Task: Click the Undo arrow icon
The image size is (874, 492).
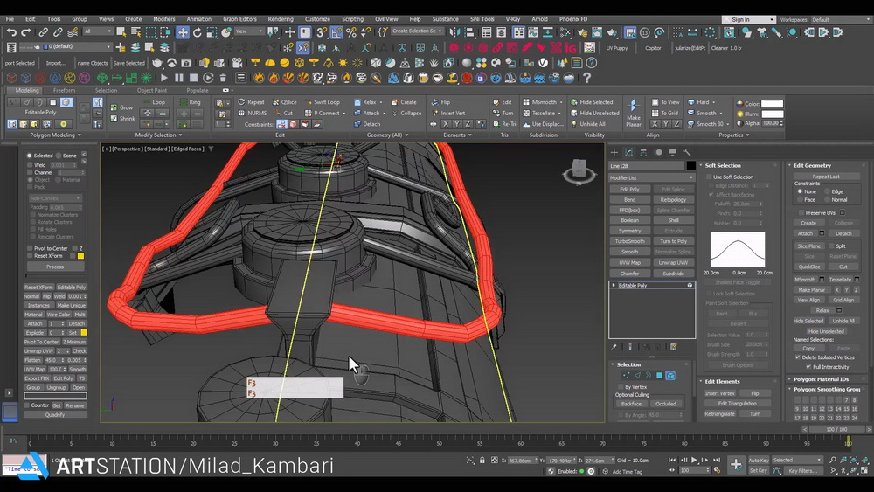Action: click(x=11, y=32)
